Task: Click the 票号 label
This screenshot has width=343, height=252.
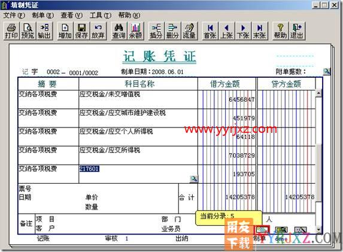Action: coord(25,189)
